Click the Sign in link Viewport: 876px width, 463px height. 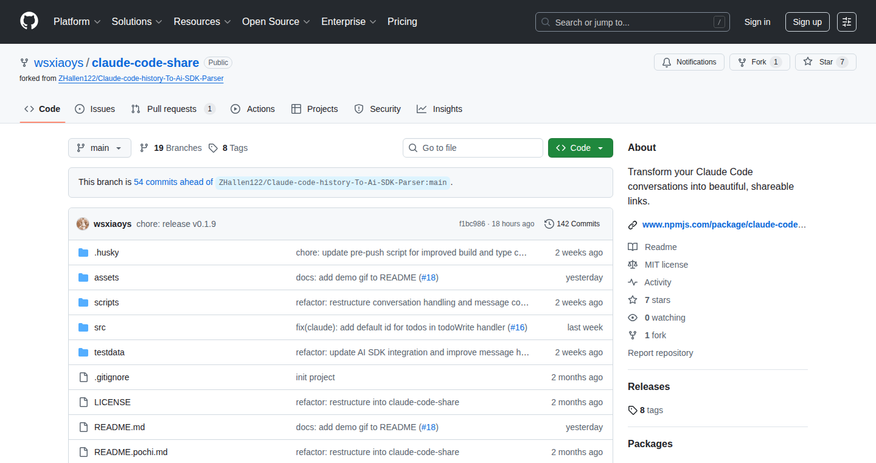(x=757, y=22)
